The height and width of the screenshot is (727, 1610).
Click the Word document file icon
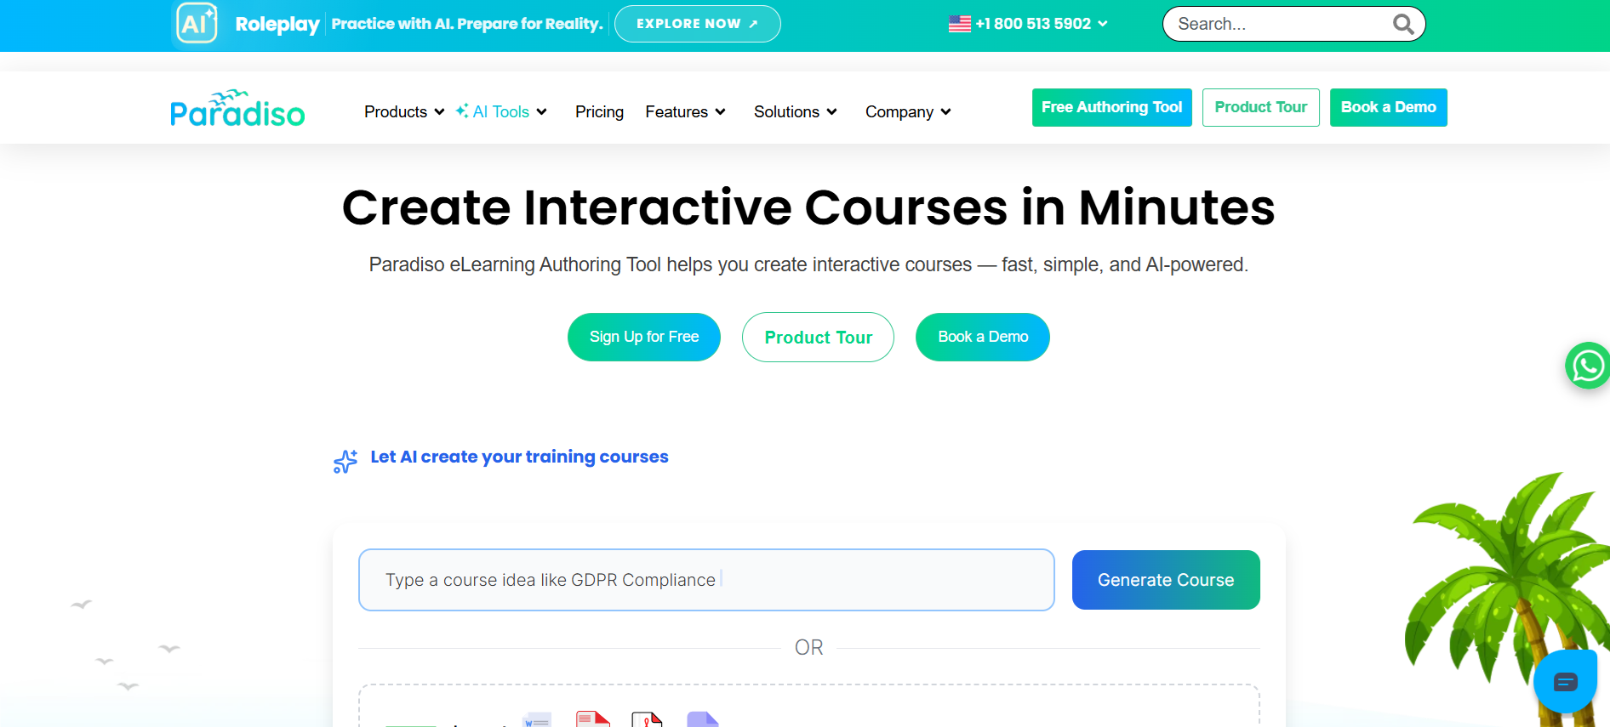pyautogui.click(x=537, y=719)
